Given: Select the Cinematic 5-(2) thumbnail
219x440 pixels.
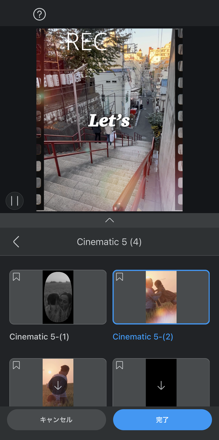Looking at the screenshot, I should (161, 297).
